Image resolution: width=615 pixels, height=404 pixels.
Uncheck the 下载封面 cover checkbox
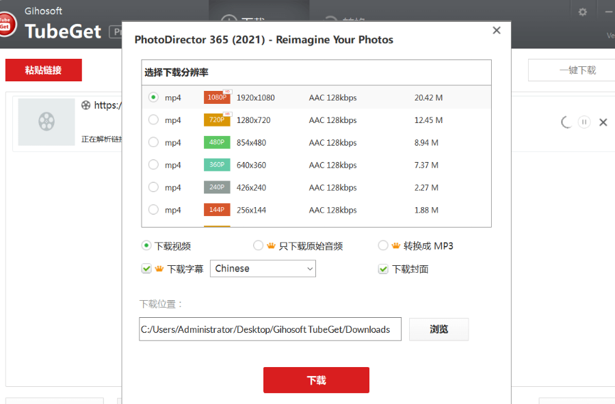pyautogui.click(x=383, y=269)
